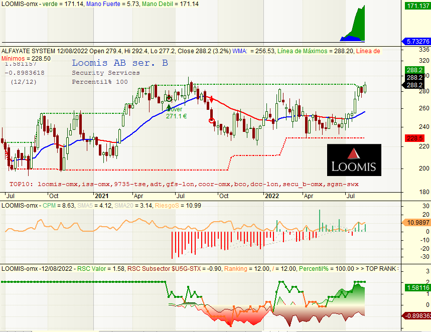The height and width of the screenshot is (332, 431).
Task: Click the '271.1 €' price annotation
Action: tap(176, 116)
